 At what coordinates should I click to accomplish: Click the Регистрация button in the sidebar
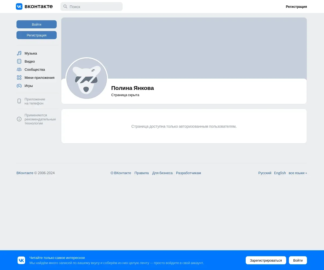pyautogui.click(x=36, y=35)
